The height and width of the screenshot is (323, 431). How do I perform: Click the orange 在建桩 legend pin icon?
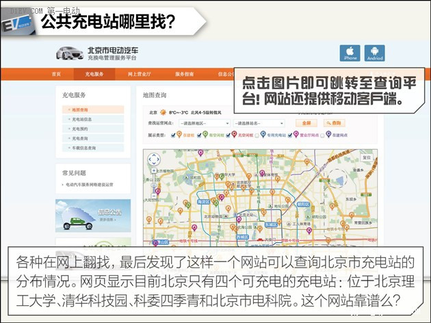pyautogui.click(x=179, y=134)
